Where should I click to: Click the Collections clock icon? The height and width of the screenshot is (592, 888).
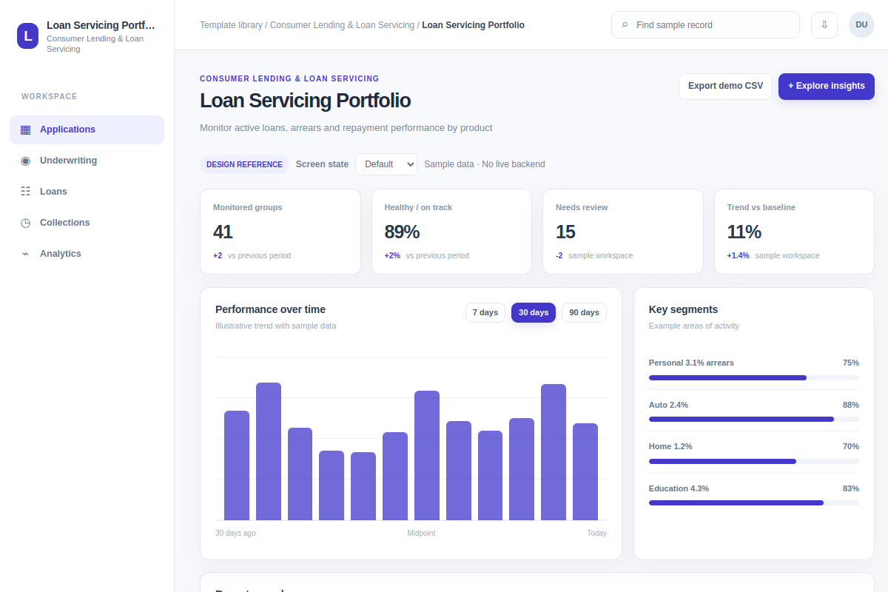pos(25,223)
